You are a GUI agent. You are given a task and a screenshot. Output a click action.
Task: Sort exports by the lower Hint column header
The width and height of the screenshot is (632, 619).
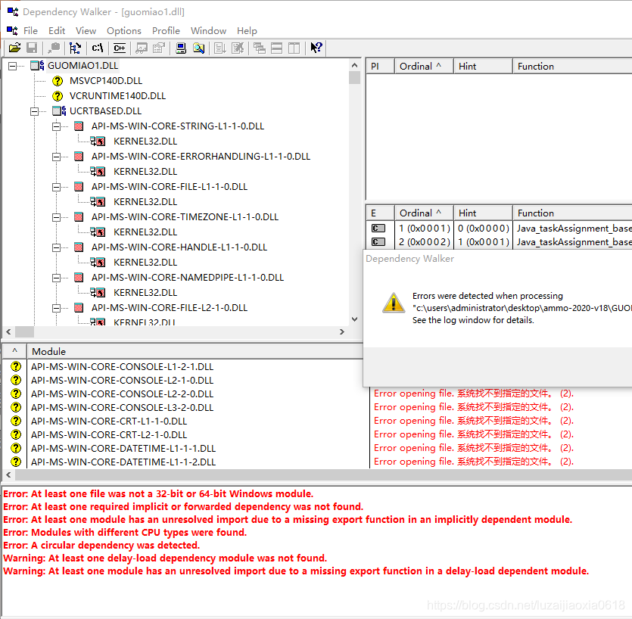(483, 213)
